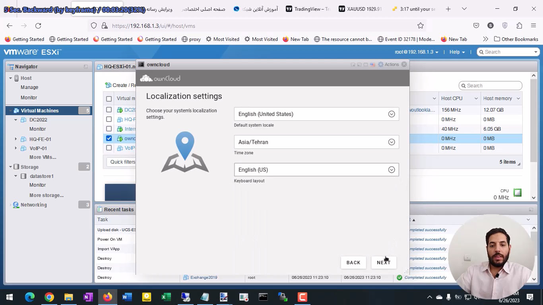
Task: Collapse the DC2022 tree node
Action: (16, 120)
